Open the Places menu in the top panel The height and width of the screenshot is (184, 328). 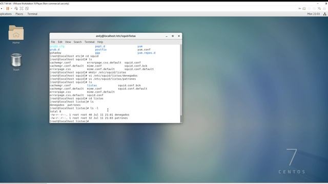pos(19,14)
